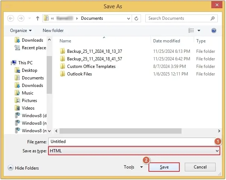Cancel the Save As dialog
This screenshot has width=226, height=180.
[200, 167]
